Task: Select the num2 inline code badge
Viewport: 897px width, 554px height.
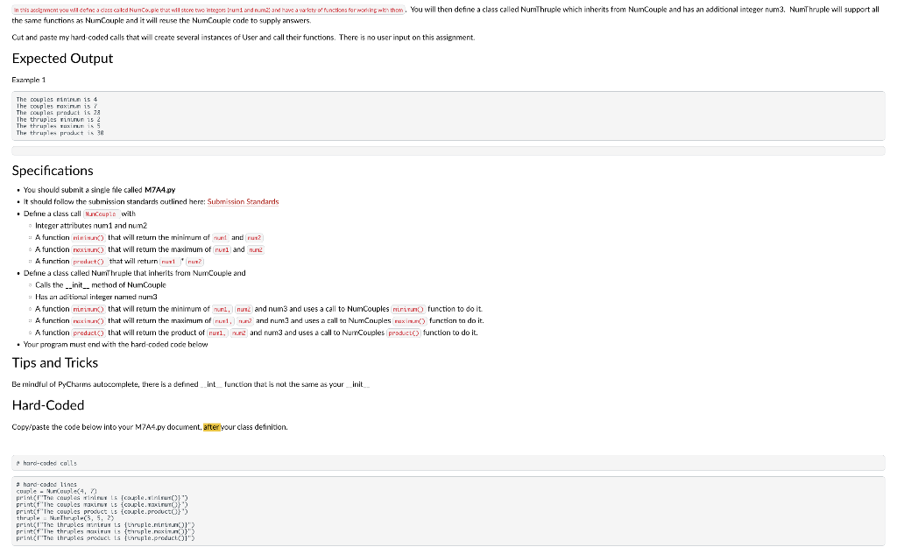Action: 254,236
